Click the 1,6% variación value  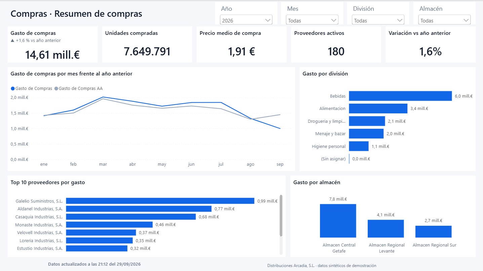tap(430, 52)
